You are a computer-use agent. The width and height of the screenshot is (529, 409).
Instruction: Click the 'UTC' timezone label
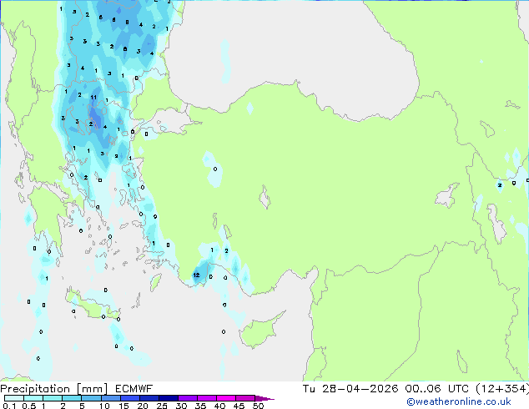(x=458, y=389)
